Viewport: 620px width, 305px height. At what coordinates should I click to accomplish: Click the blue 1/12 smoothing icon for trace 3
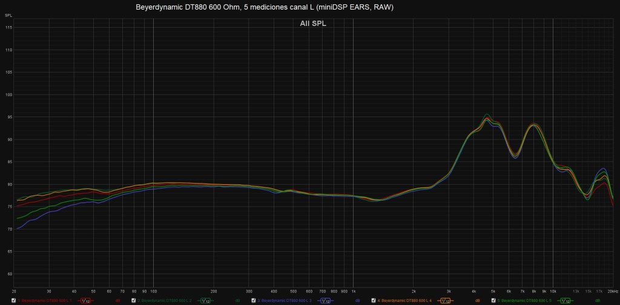click(x=325, y=300)
